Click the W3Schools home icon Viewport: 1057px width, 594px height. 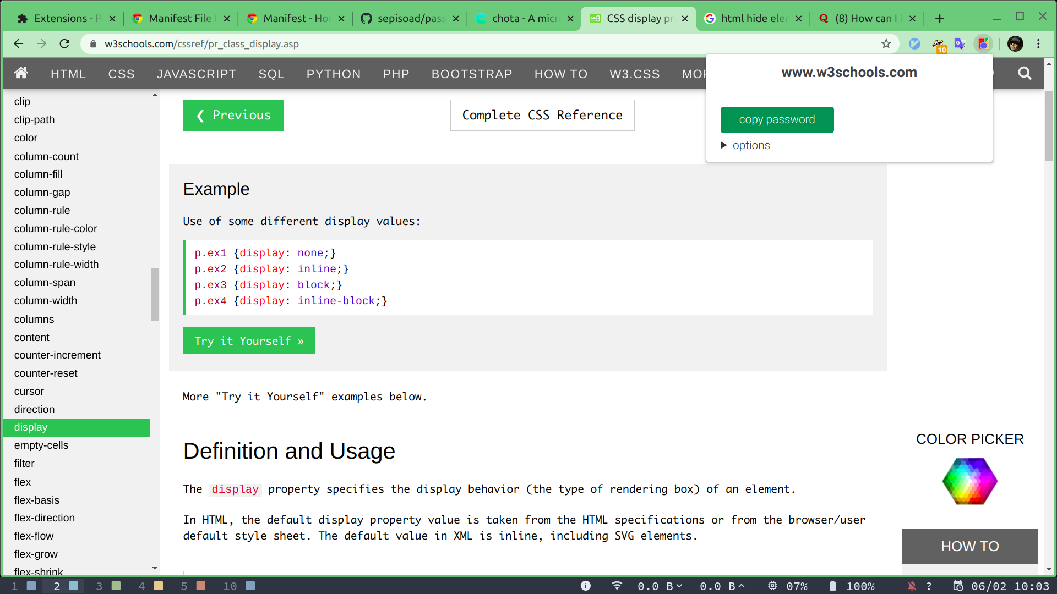pos(21,73)
